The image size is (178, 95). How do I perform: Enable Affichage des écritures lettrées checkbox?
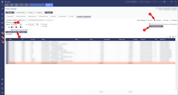12,30
